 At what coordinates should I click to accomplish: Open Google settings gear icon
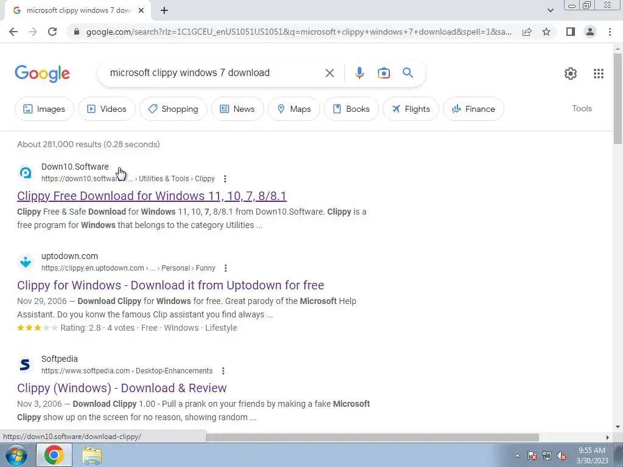[571, 74]
